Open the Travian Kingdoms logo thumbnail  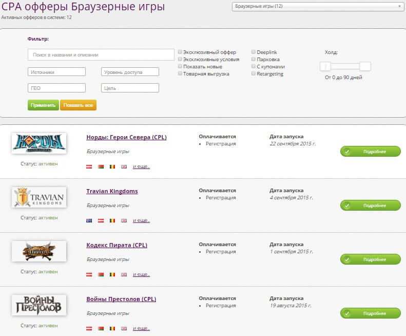point(39,197)
